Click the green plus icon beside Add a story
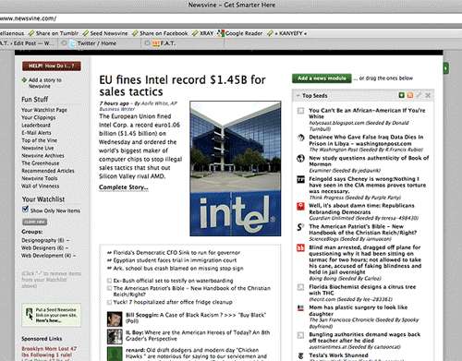This screenshot has width=462, height=361. pos(24,80)
